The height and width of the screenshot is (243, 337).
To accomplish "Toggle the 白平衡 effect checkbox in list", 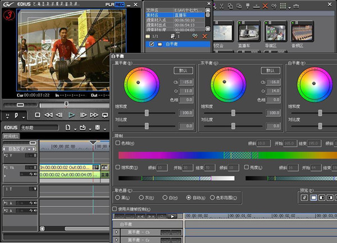I will point(152,44).
